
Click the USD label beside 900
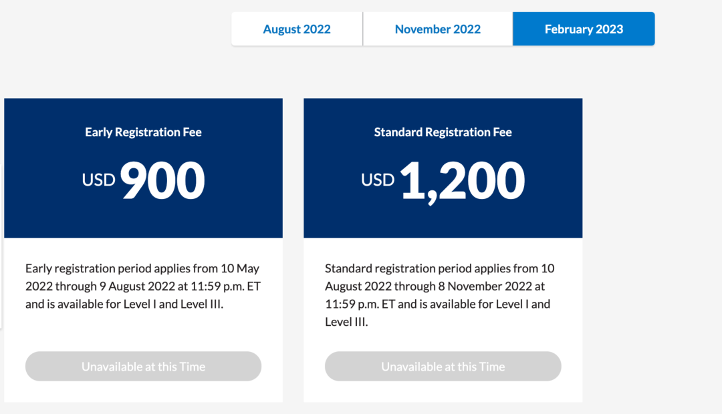(99, 180)
